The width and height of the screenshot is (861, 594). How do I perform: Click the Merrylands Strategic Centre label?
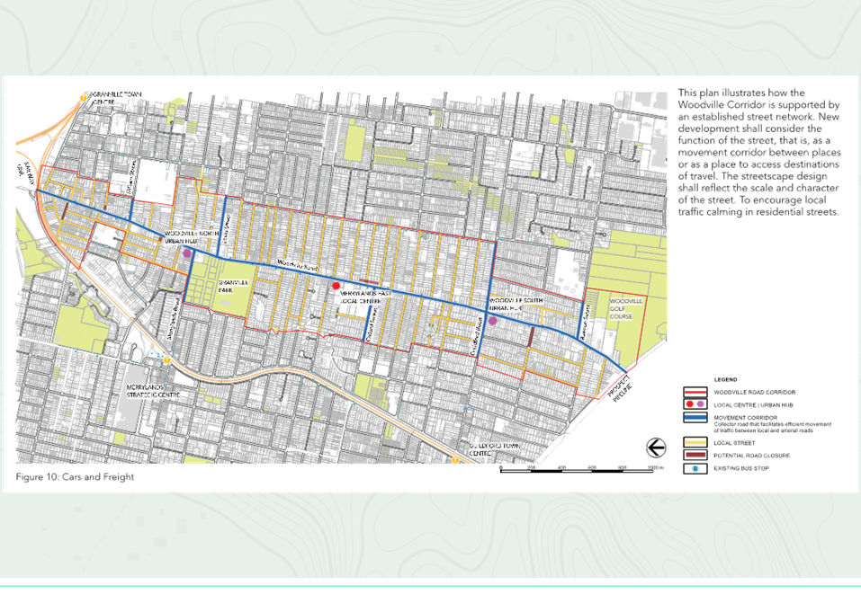click(153, 391)
